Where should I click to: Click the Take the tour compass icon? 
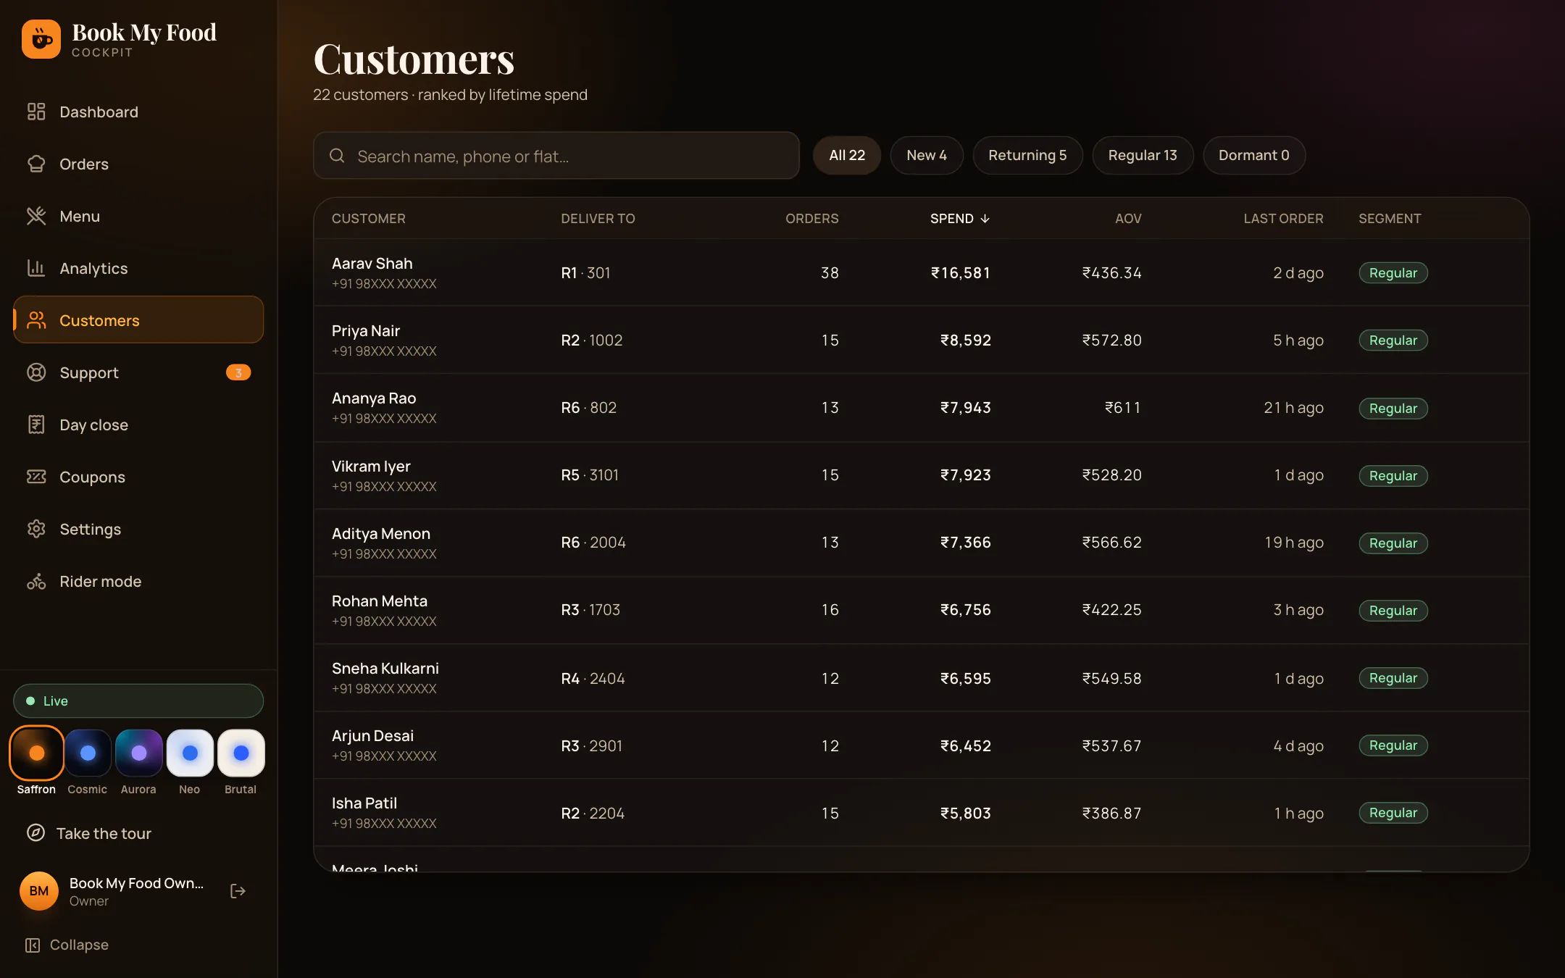click(36, 833)
